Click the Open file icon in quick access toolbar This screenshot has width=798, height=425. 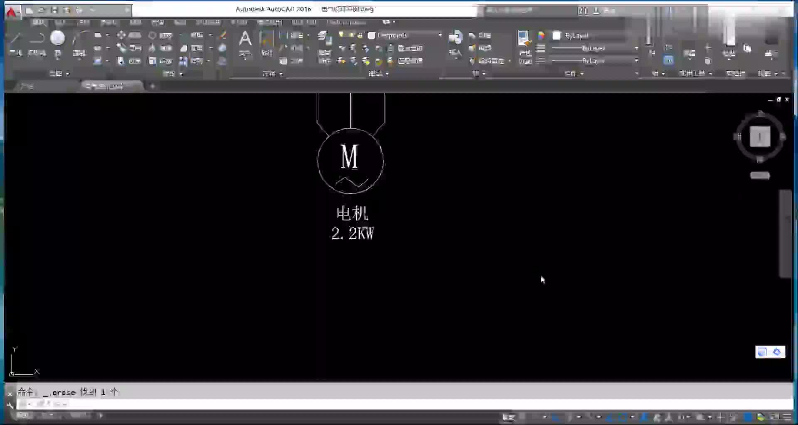pyautogui.click(x=42, y=10)
